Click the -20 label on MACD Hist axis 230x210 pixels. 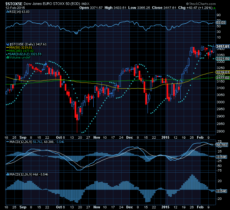coord(219,199)
